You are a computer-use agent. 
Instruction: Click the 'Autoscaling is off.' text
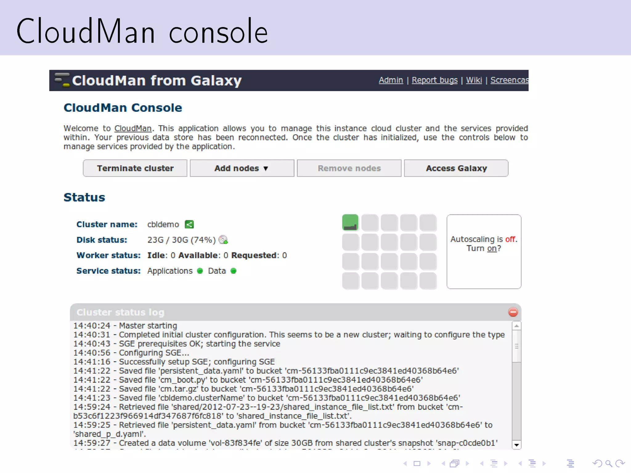[484, 239]
